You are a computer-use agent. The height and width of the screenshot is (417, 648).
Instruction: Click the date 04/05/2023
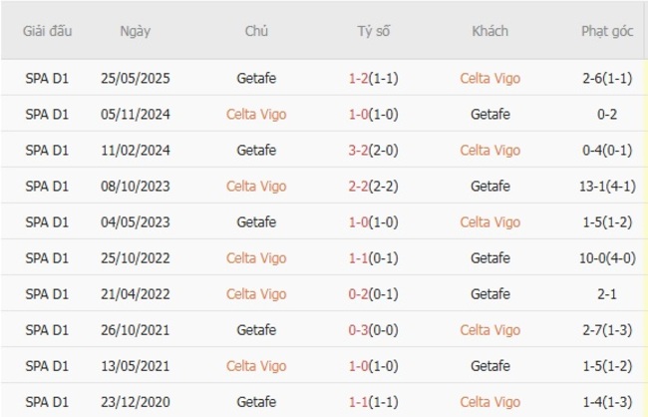[136, 221]
